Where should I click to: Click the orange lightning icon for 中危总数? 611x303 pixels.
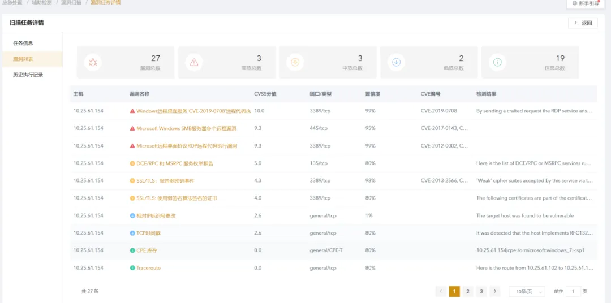coord(295,62)
